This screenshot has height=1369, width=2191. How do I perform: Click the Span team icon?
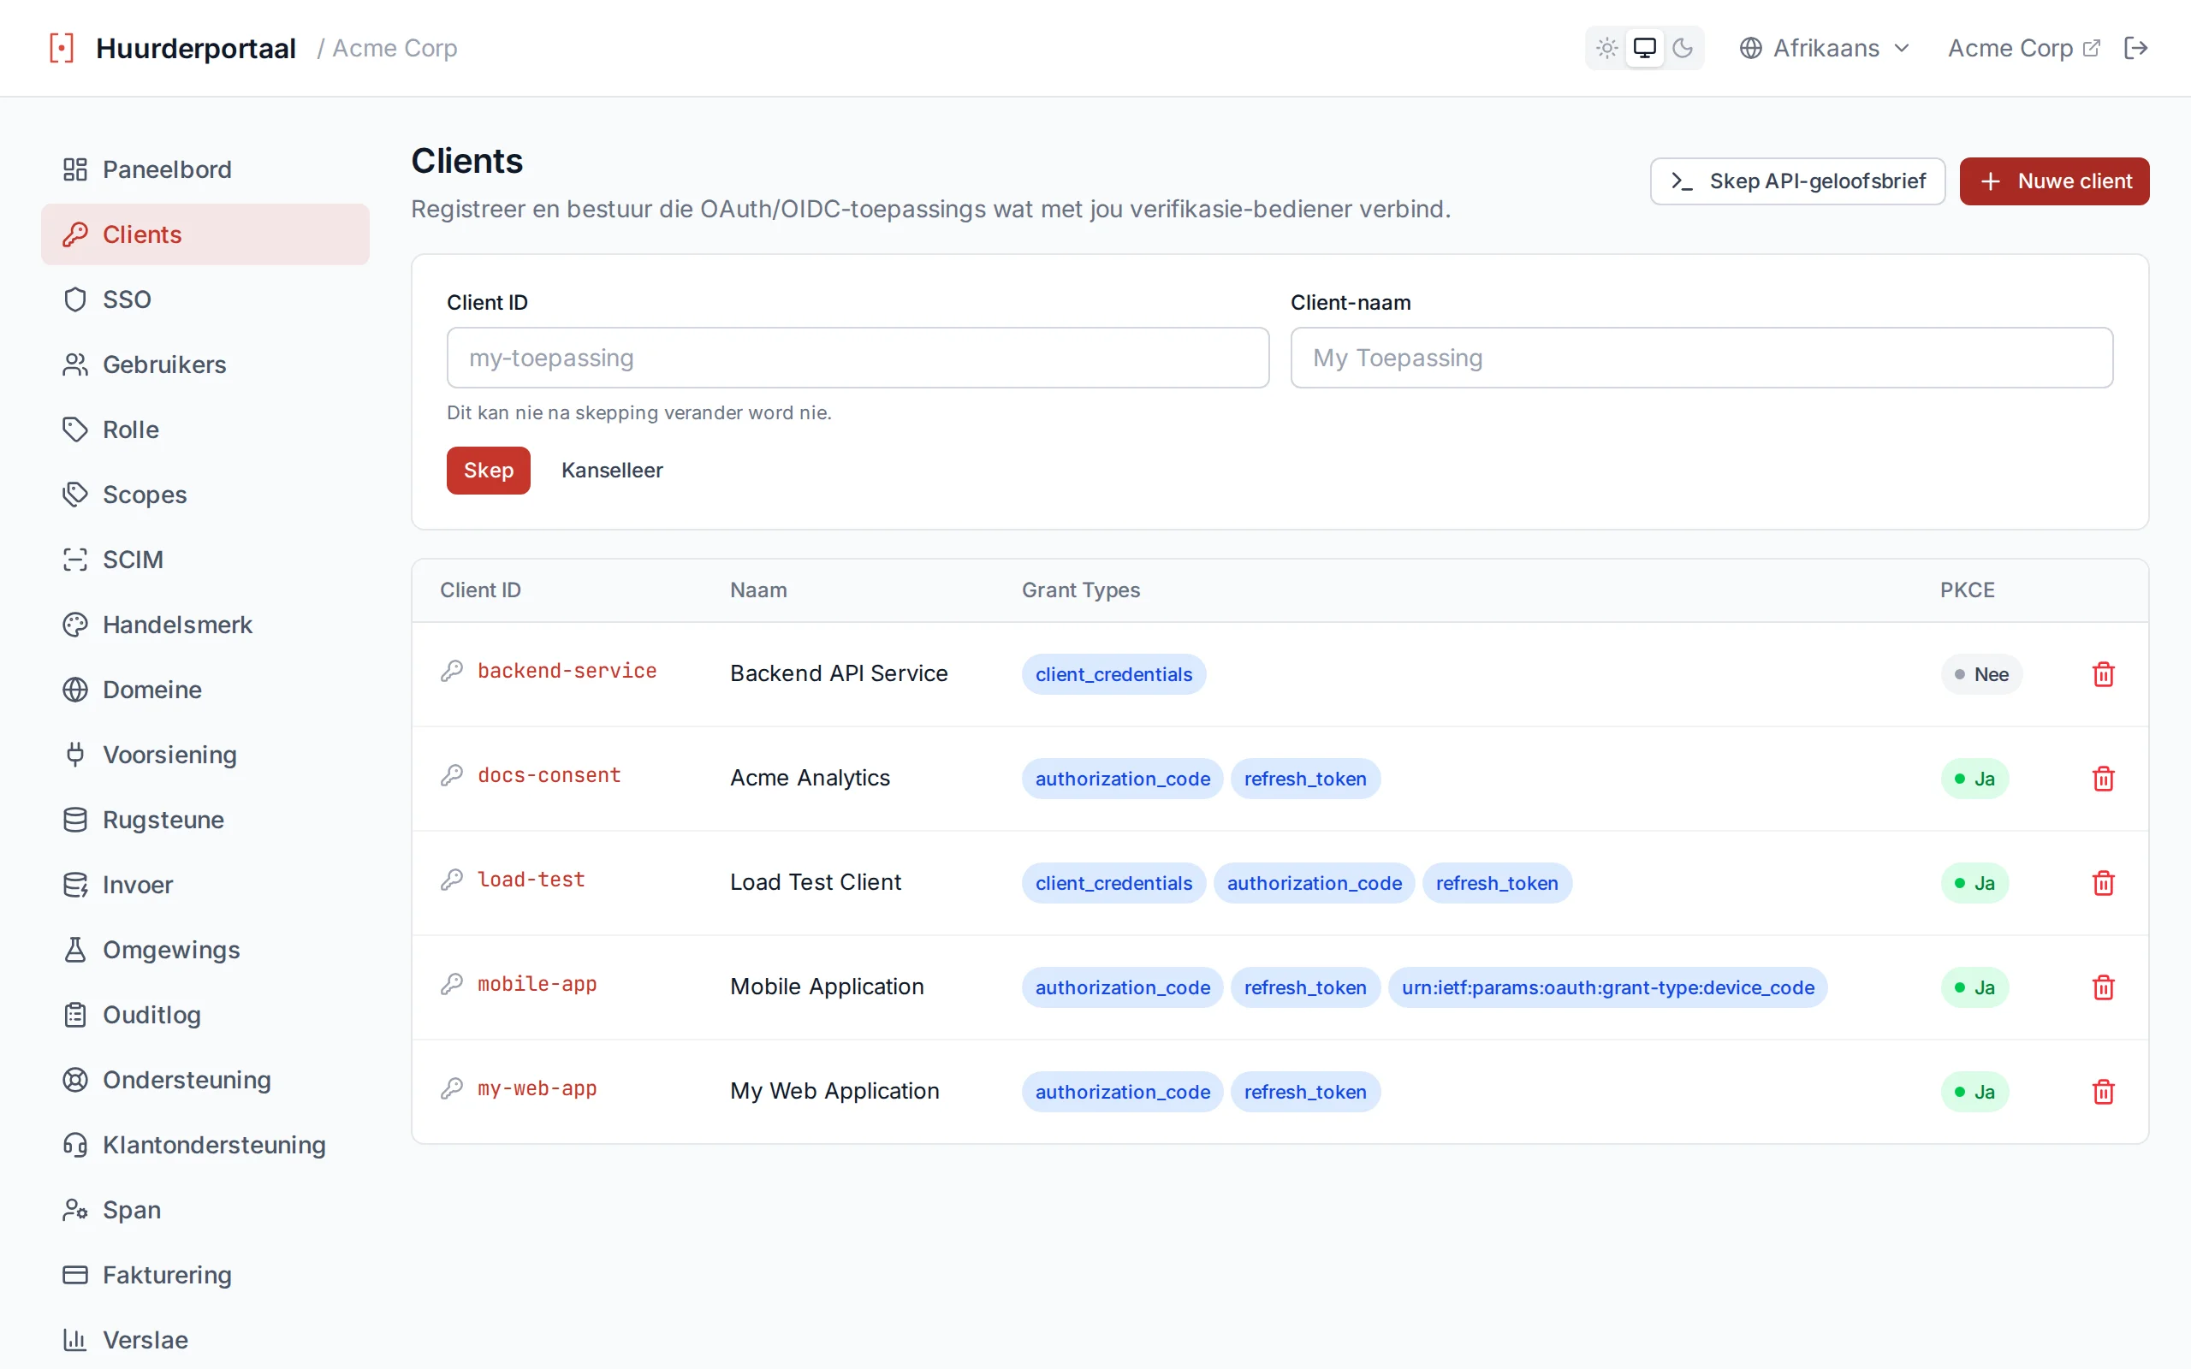pyautogui.click(x=75, y=1211)
